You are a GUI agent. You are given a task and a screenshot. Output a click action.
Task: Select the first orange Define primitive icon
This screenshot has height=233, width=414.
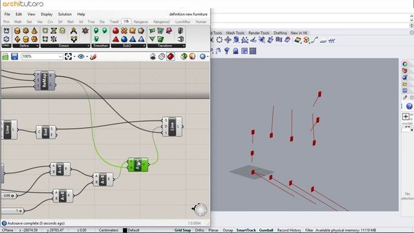[17, 30]
